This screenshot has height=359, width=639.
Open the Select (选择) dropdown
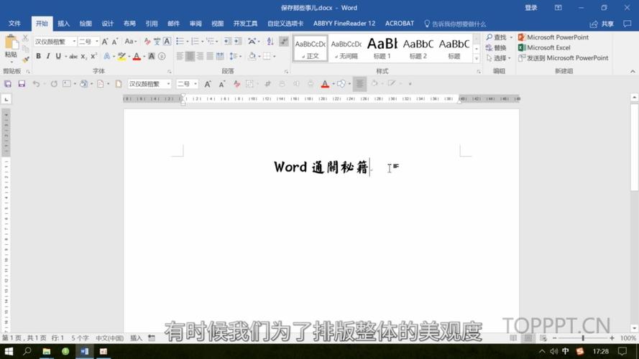point(498,58)
